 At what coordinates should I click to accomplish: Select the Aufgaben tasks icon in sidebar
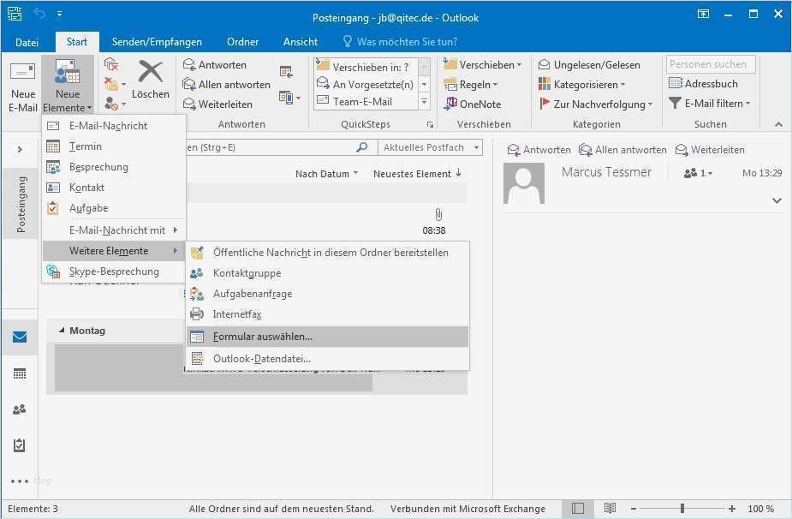pyautogui.click(x=20, y=445)
